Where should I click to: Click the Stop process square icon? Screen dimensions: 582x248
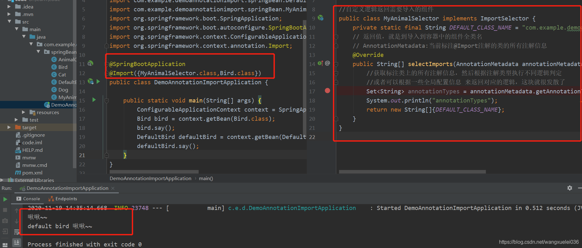[x=5, y=210]
